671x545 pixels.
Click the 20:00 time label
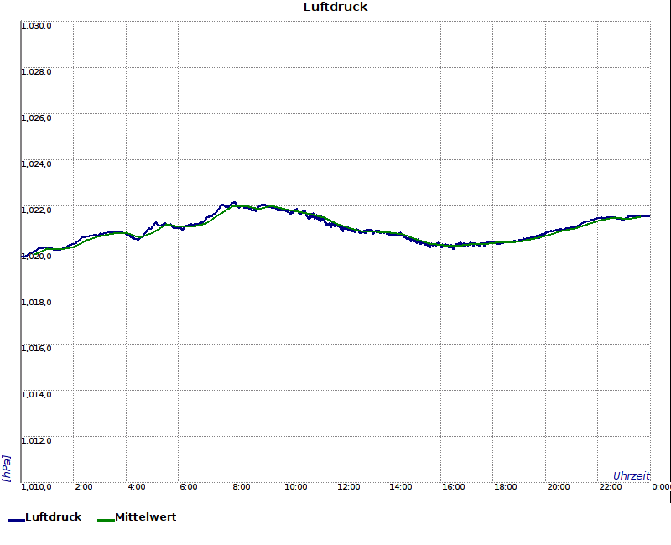[559, 487]
